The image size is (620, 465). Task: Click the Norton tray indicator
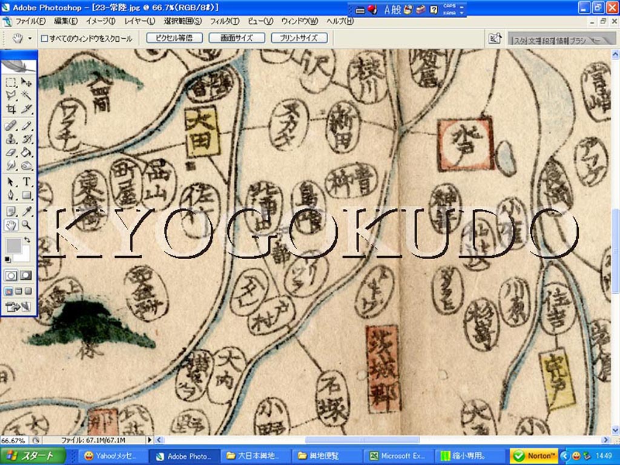pyautogui.click(x=534, y=457)
